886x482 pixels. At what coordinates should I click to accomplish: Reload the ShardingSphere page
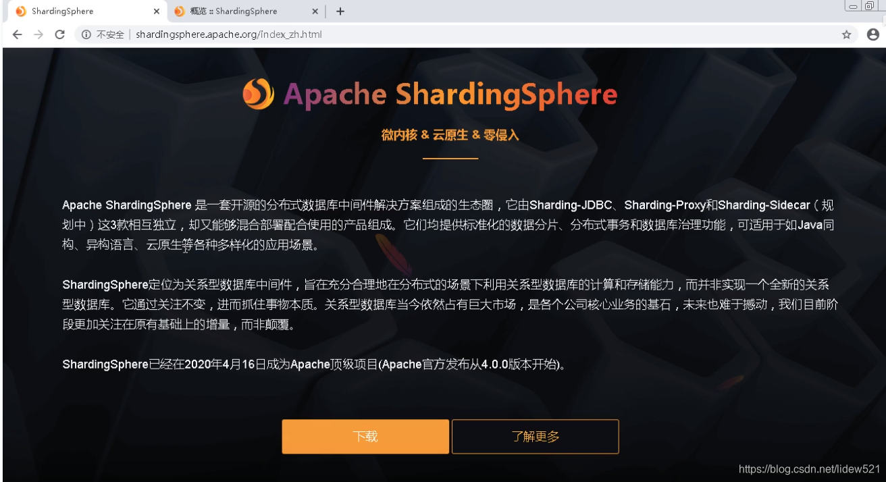(x=60, y=34)
